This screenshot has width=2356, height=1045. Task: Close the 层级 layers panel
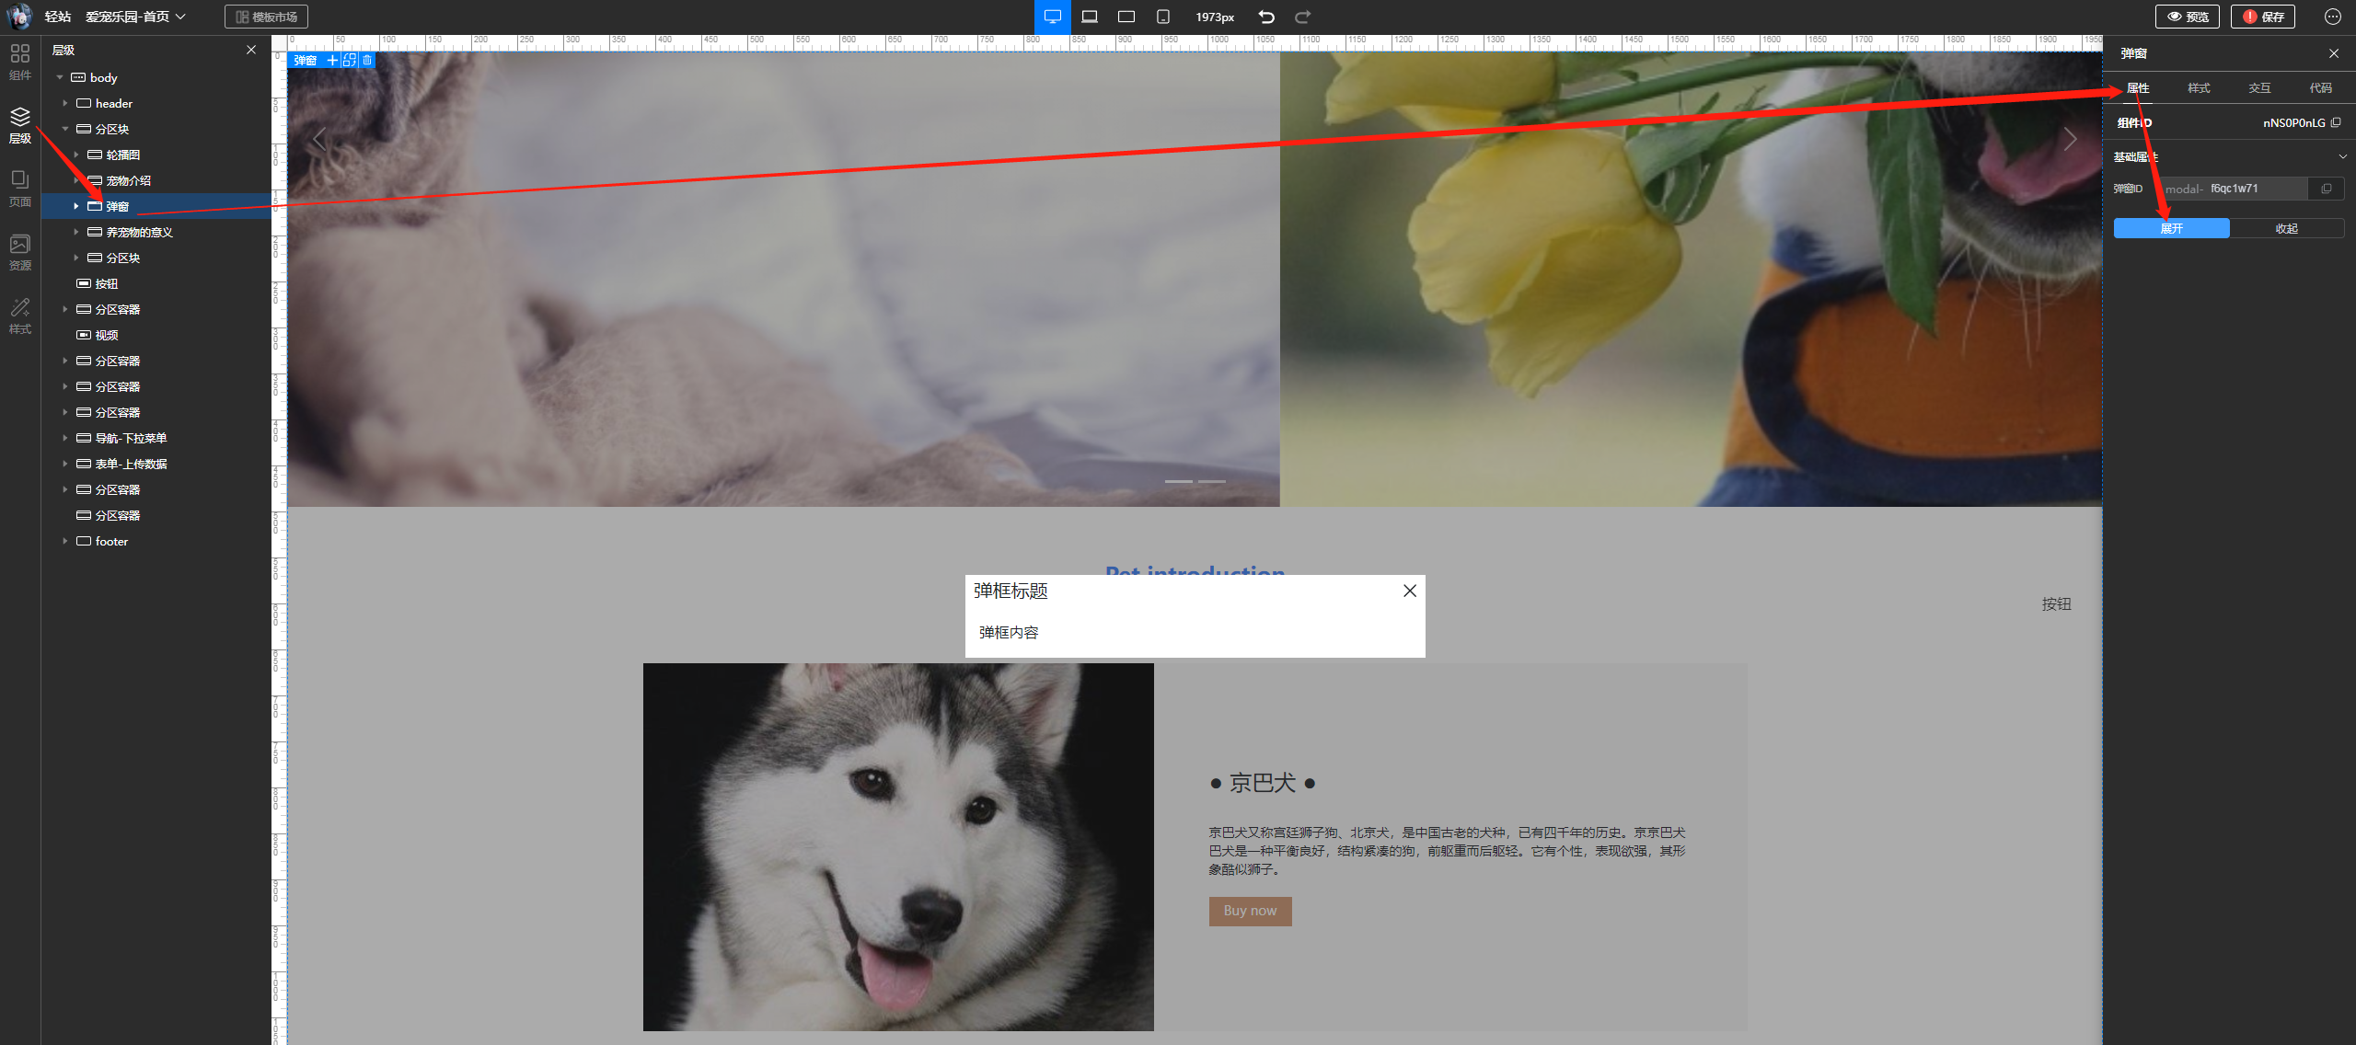click(x=251, y=50)
